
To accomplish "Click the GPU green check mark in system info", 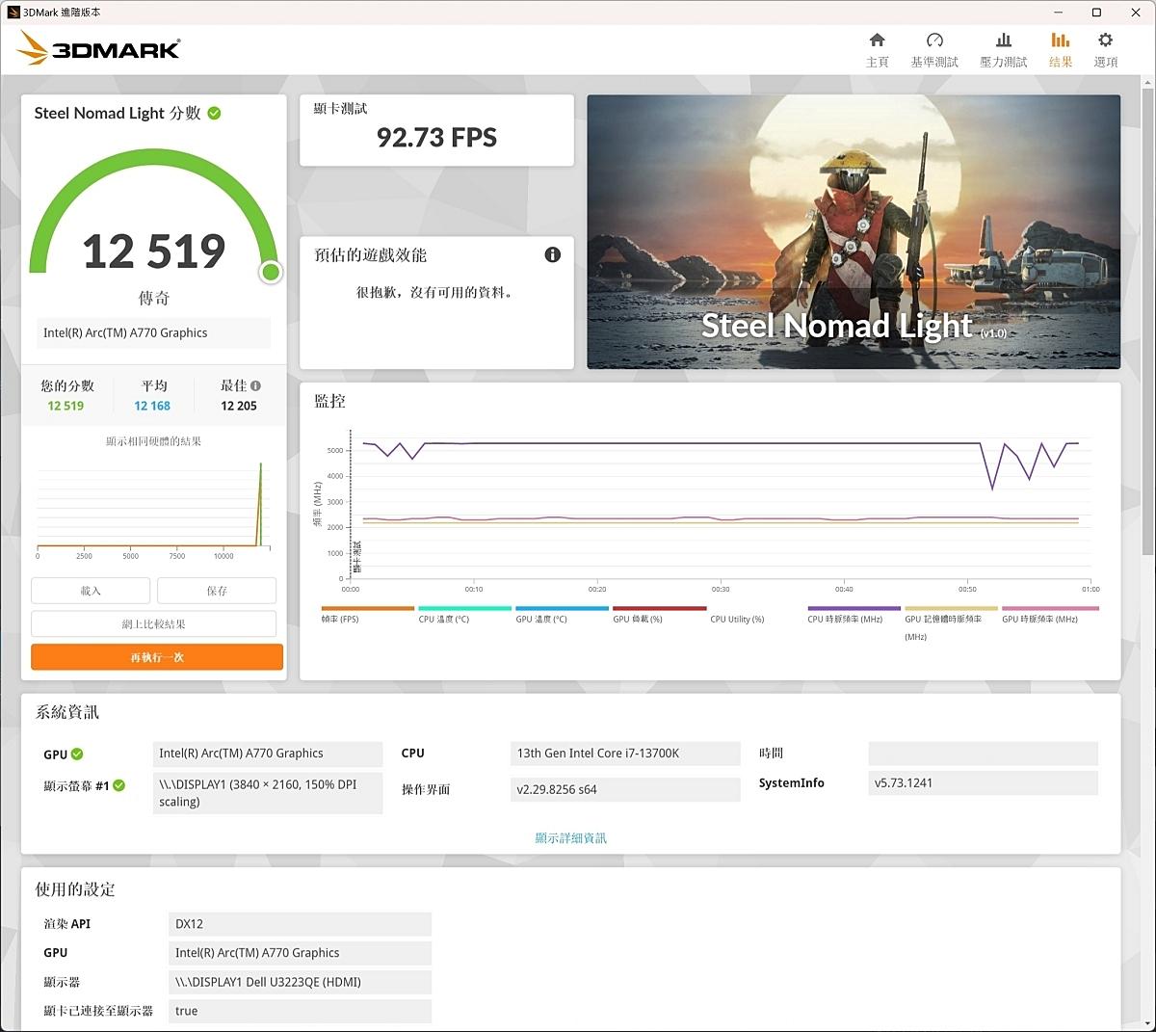I will [77, 754].
